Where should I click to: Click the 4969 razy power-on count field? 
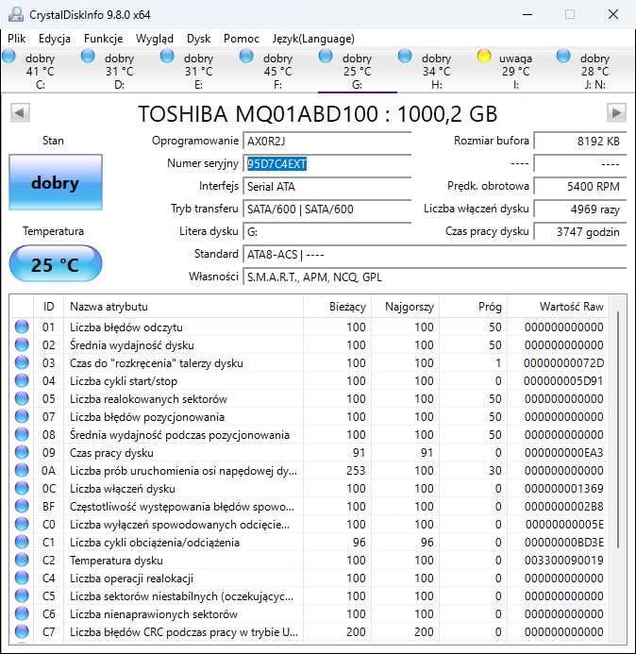(x=580, y=209)
